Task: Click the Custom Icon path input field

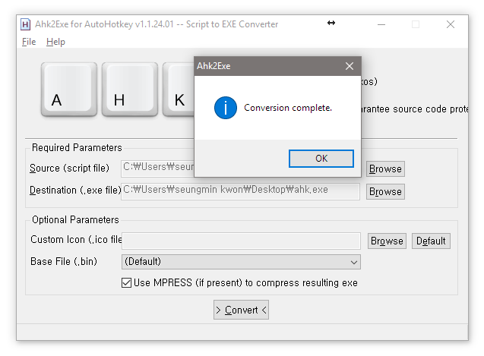Action: tap(241, 241)
